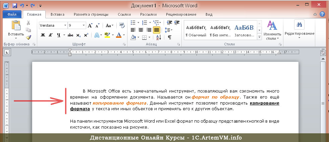Apply subscript x₂ formatting
Image resolution: width=329 pixels, height=142 pixels.
(78, 35)
